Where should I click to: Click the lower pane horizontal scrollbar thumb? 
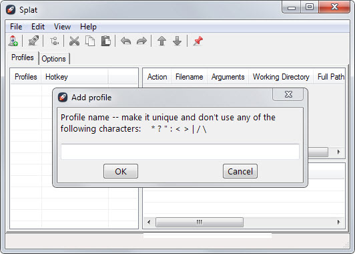pos(200,222)
